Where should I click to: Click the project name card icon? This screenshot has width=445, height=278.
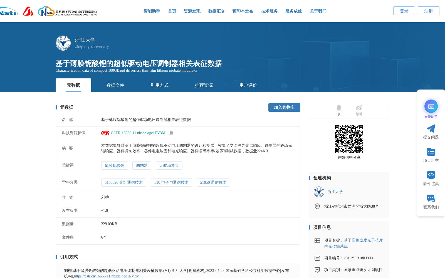tap(317, 240)
